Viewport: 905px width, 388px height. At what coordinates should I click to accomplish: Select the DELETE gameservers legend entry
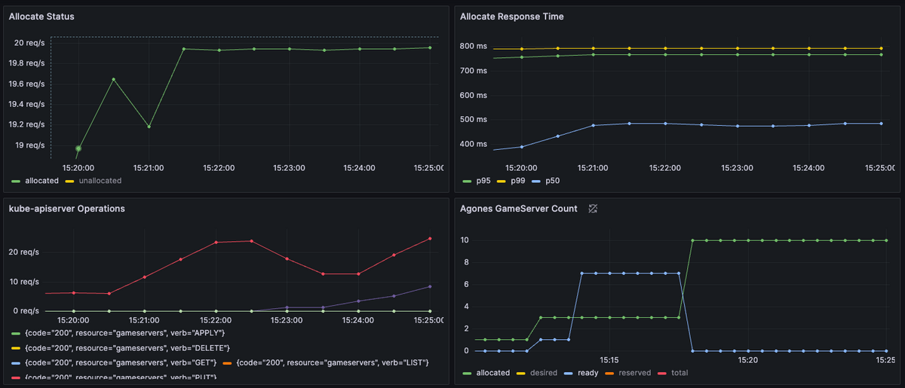click(x=127, y=347)
